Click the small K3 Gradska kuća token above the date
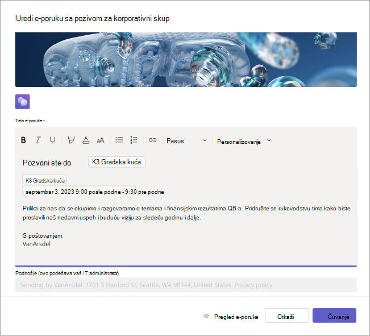Image resolution: width=370 pixels, height=336 pixels. tap(45, 180)
